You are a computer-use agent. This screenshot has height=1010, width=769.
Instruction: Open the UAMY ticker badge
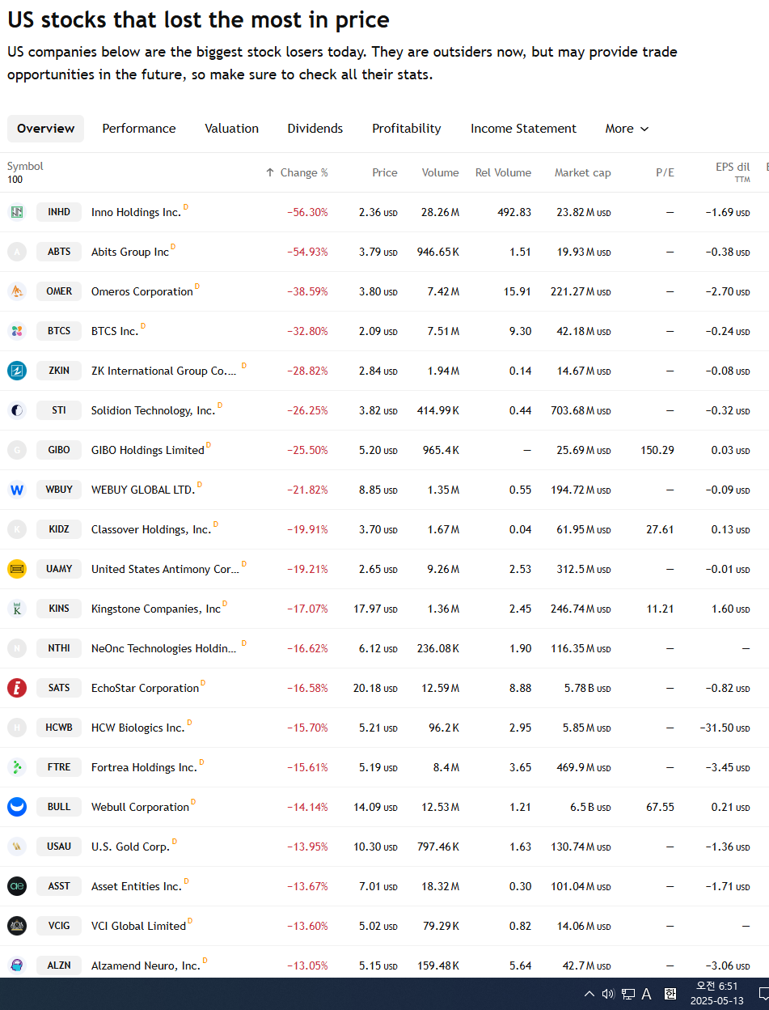(59, 569)
